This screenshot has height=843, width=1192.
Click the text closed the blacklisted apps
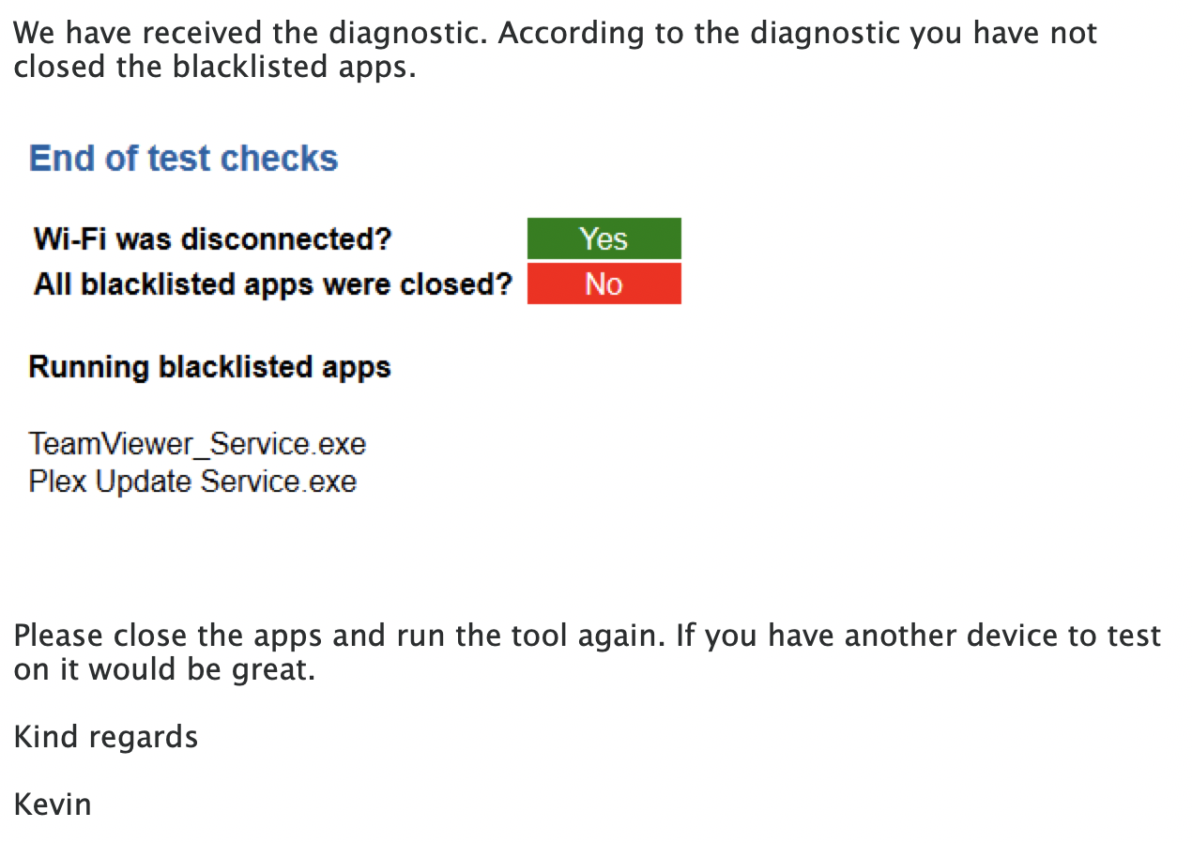click(214, 69)
